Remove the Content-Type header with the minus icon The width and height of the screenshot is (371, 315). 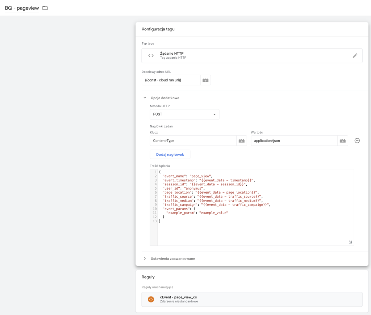tap(357, 141)
